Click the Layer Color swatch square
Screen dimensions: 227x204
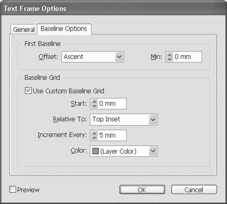[x=96, y=151]
